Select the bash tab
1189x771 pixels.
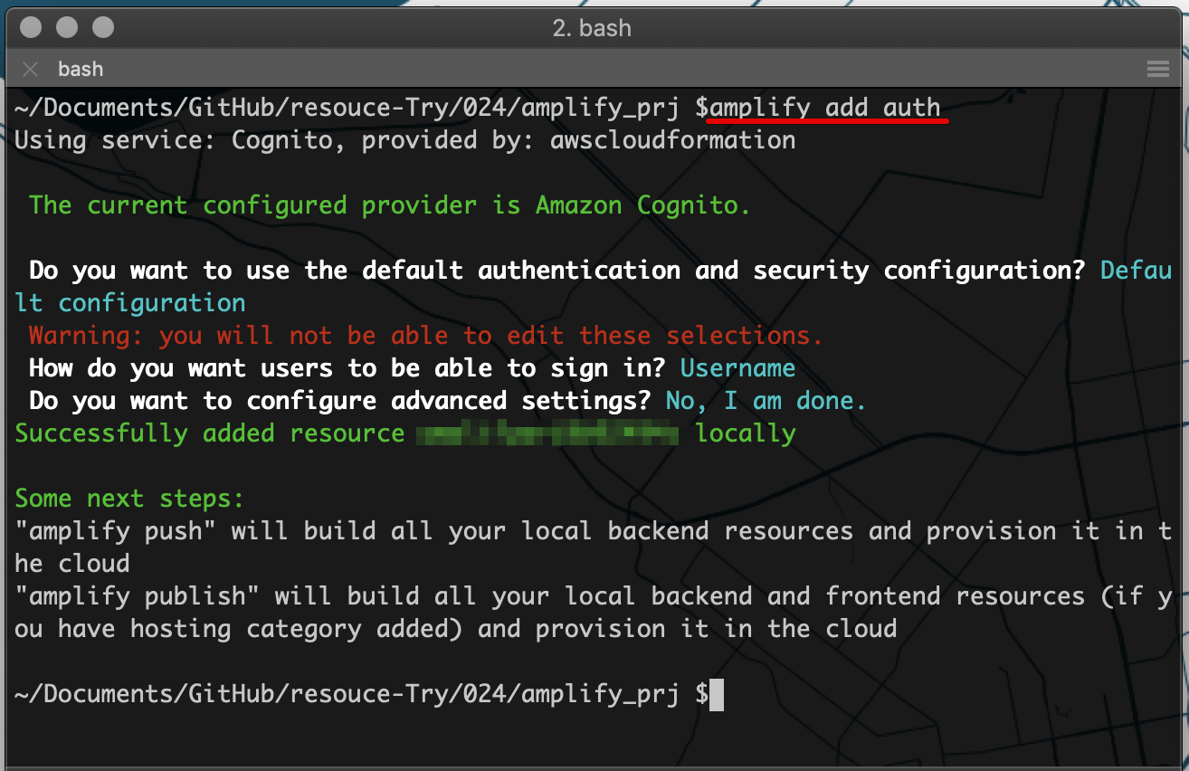[x=81, y=69]
